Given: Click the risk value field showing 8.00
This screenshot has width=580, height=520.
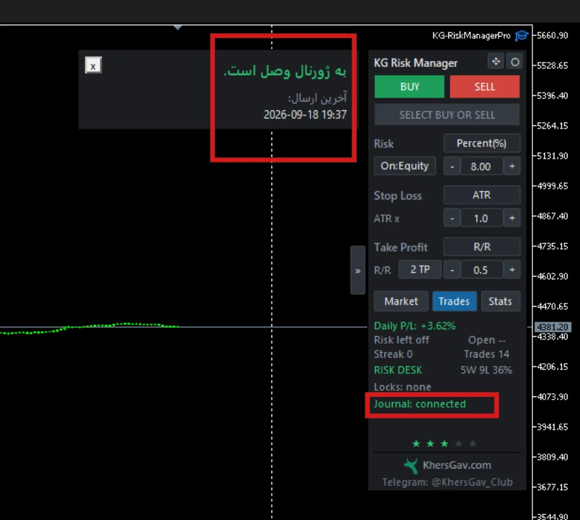Looking at the screenshot, I should pos(481,166).
